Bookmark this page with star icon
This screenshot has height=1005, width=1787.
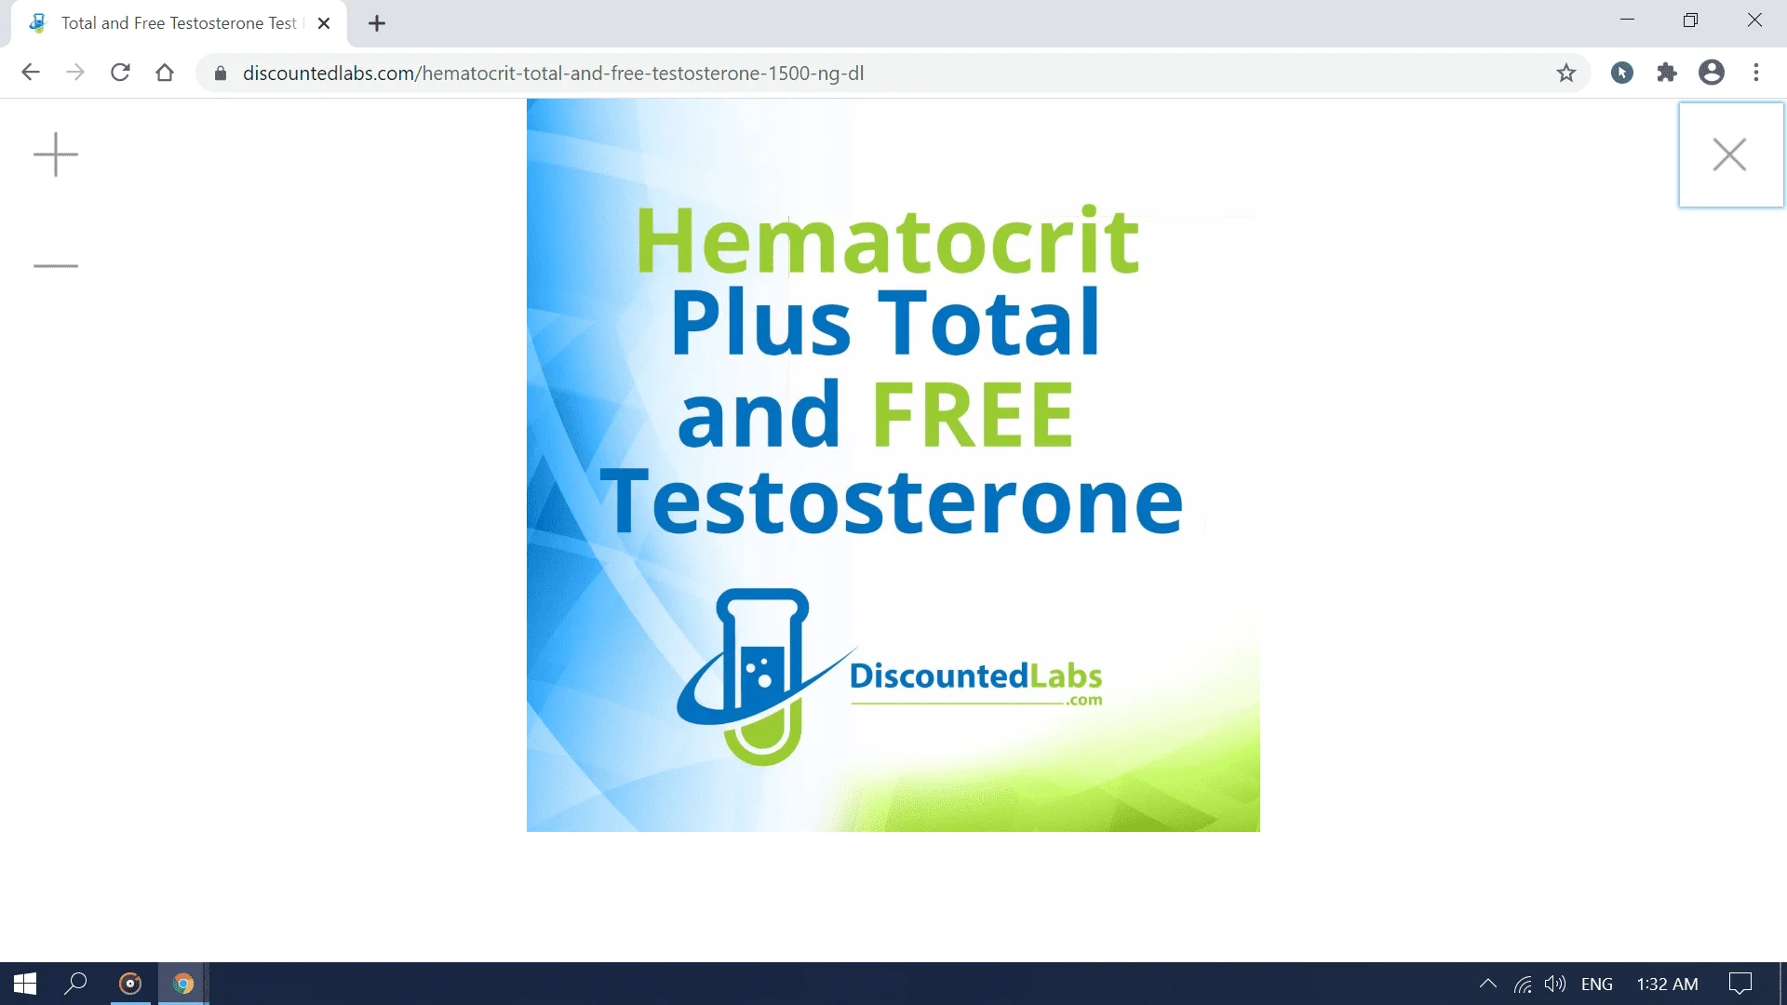(x=1566, y=73)
